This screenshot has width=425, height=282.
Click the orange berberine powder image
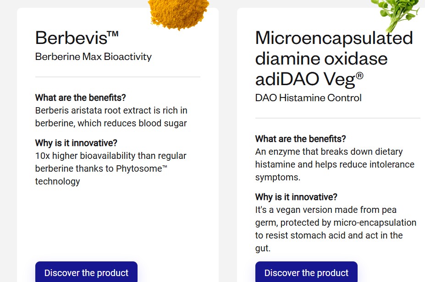point(179,13)
